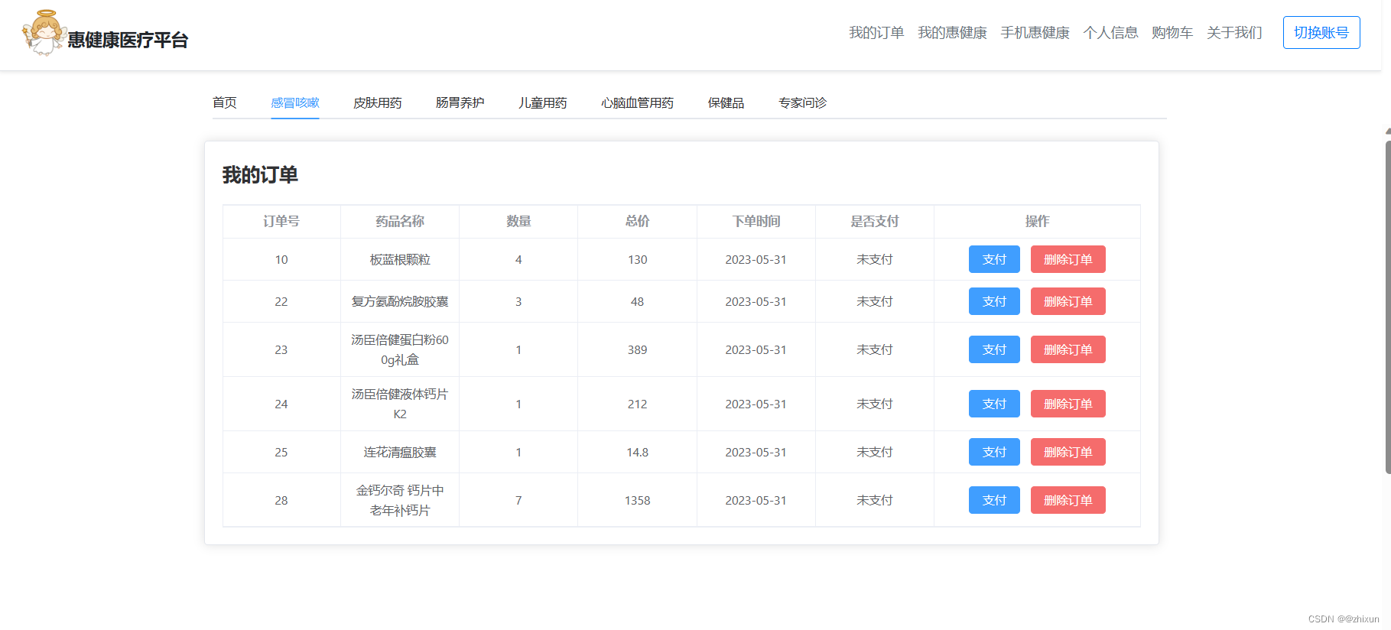Click the page vertical scrollbar
Screen dimensions: 1391x630
coord(1387,306)
